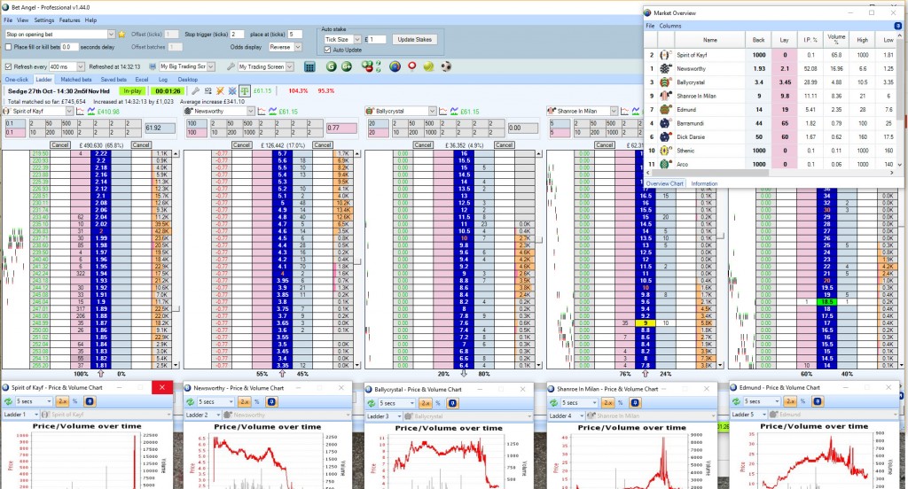Open the calculator grid icon in toolbar

tap(309, 66)
